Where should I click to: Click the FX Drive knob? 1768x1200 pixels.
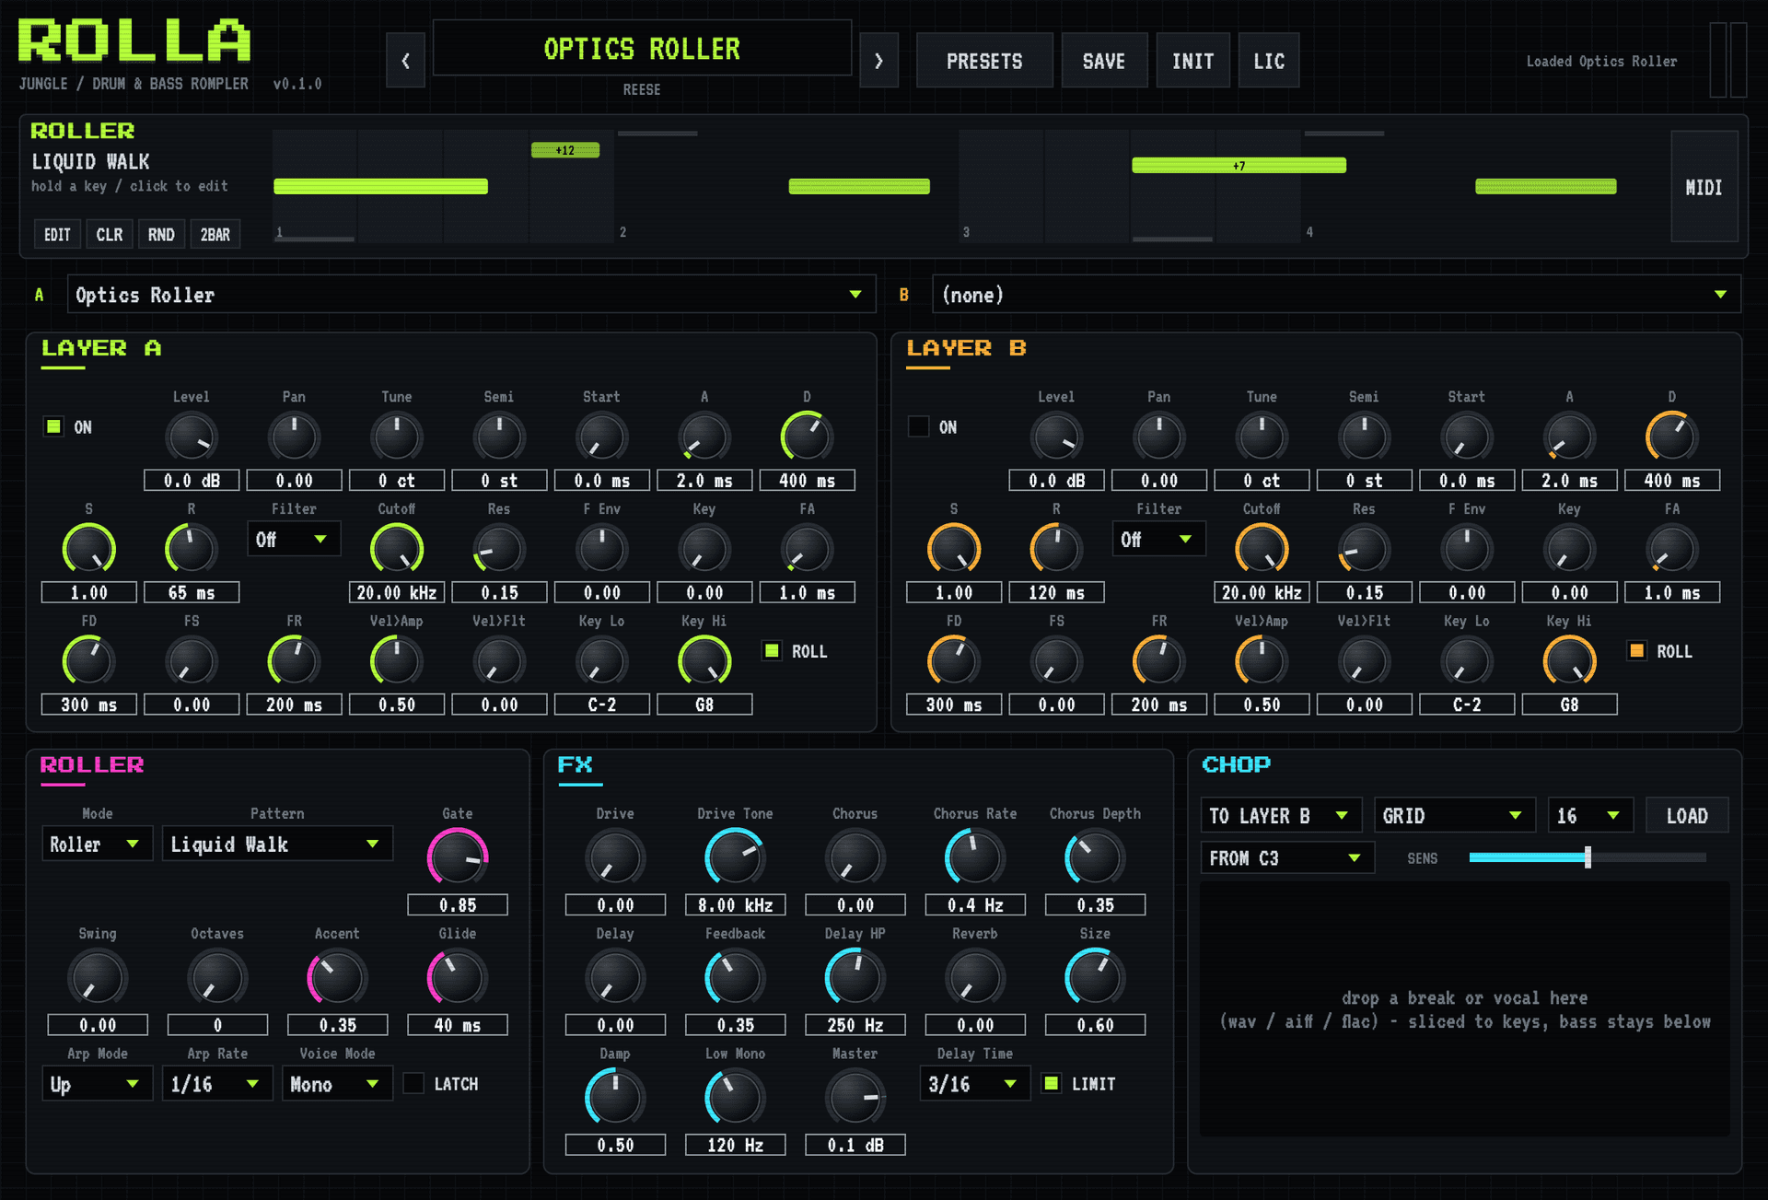coord(615,857)
